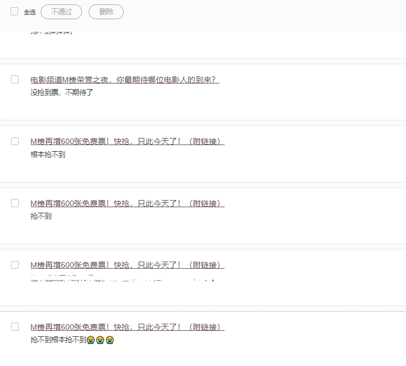This screenshot has width=406, height=366.
Task: Tick checkbox of row with crying emojis comment
Action: coord(15,326)
